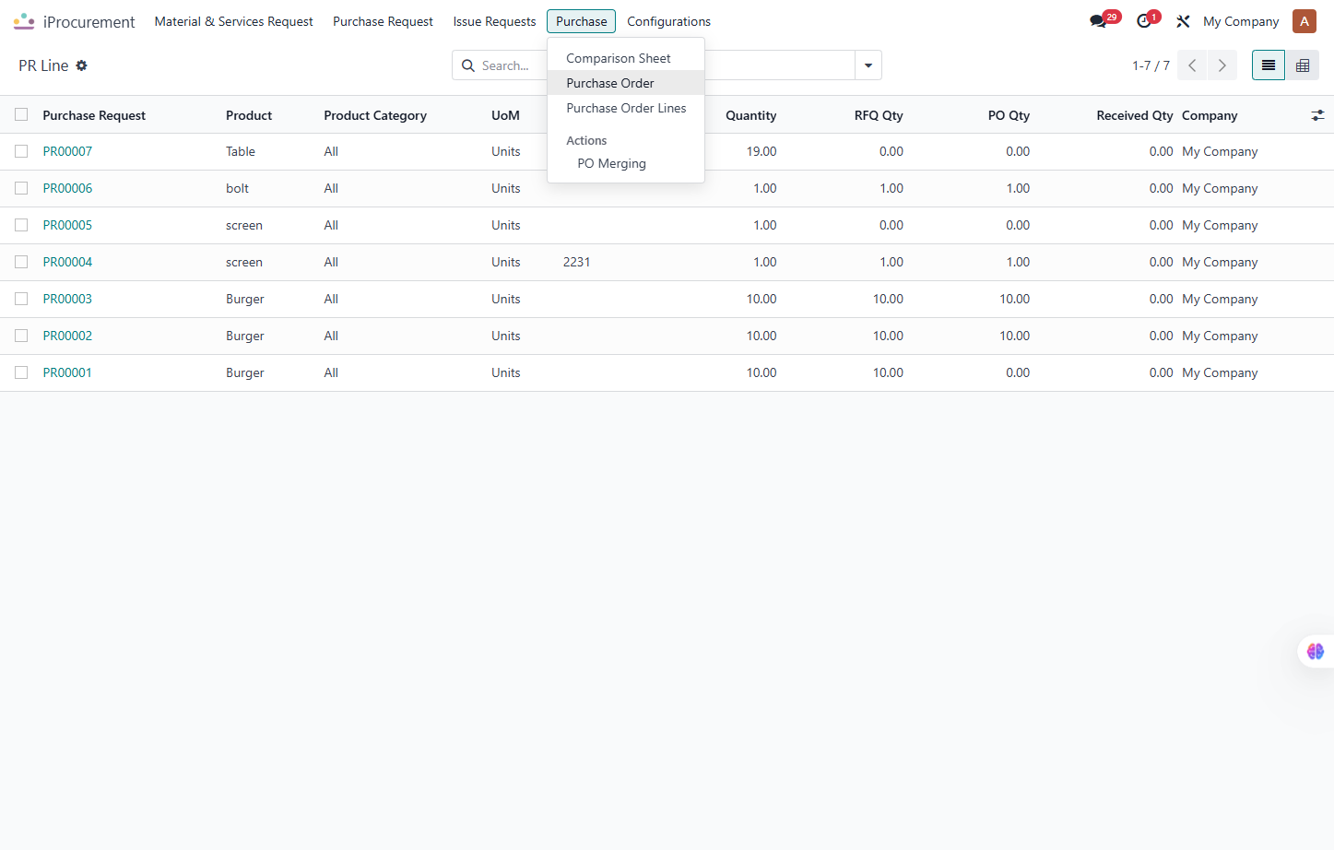This screenshot has width=1334, height=850.
Task: Open purchase request PR00006 link
Action: (x=67, y=188)
